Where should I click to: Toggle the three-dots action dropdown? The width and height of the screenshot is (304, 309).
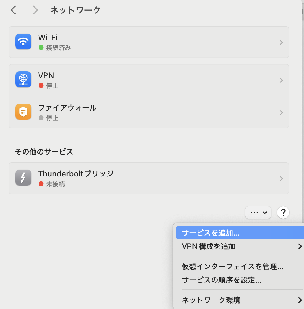point(258,213)
